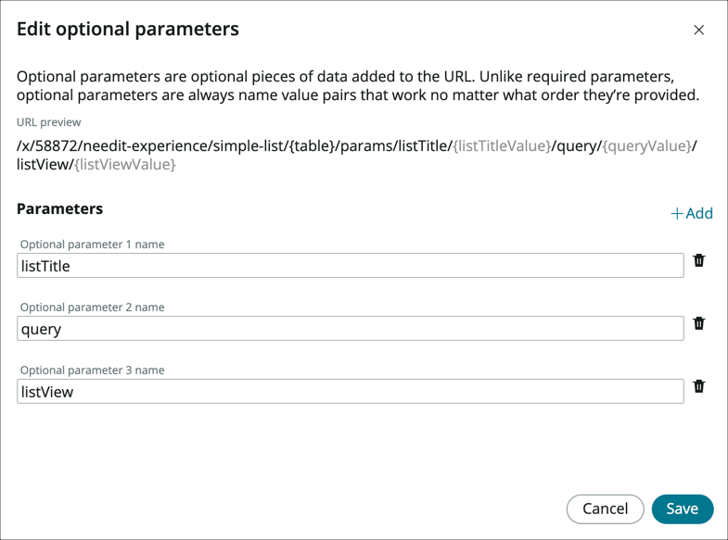
Task: Focus the listTitle parameter name field
Action: point(351,266)
